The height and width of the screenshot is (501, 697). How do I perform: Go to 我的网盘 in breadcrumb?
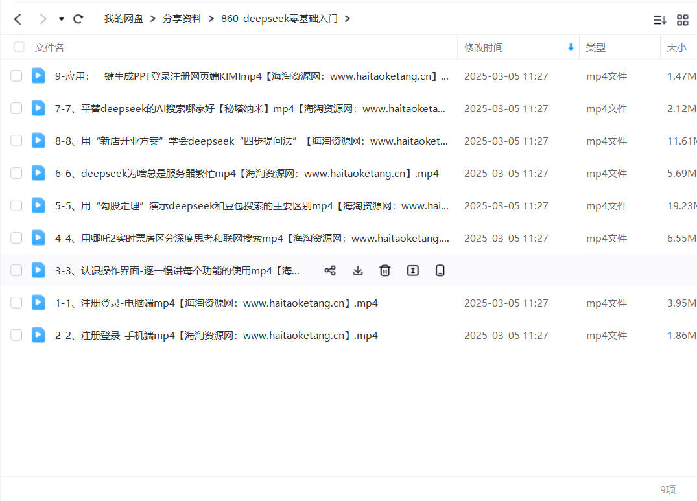pyautogui.click(x=124, y=19)
